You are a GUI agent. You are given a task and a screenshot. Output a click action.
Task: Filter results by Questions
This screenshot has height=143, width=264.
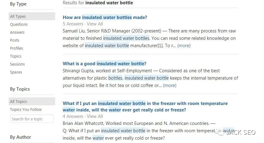(x=19, y=24)
